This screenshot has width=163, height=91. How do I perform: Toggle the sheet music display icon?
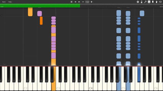(x=149, y=2)
